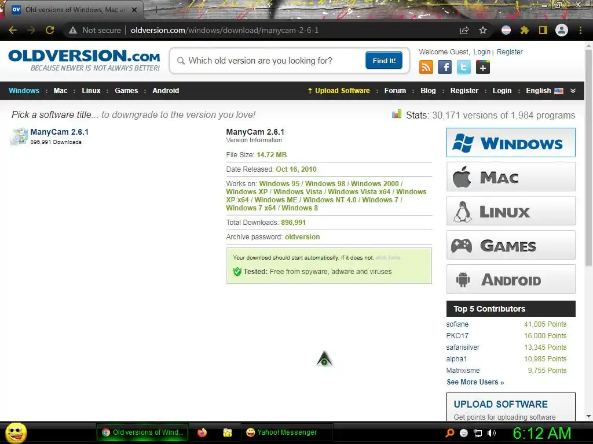Click the orange RSS feed icon
Image resolution: width=593 pixels, height=444 pixels.
426,68
